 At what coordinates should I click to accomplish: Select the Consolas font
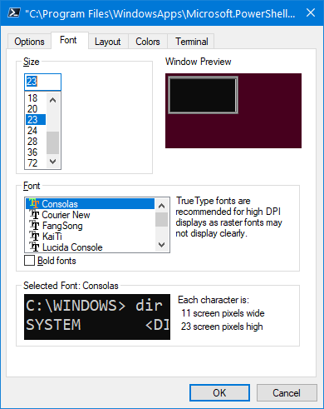point(90,204)
